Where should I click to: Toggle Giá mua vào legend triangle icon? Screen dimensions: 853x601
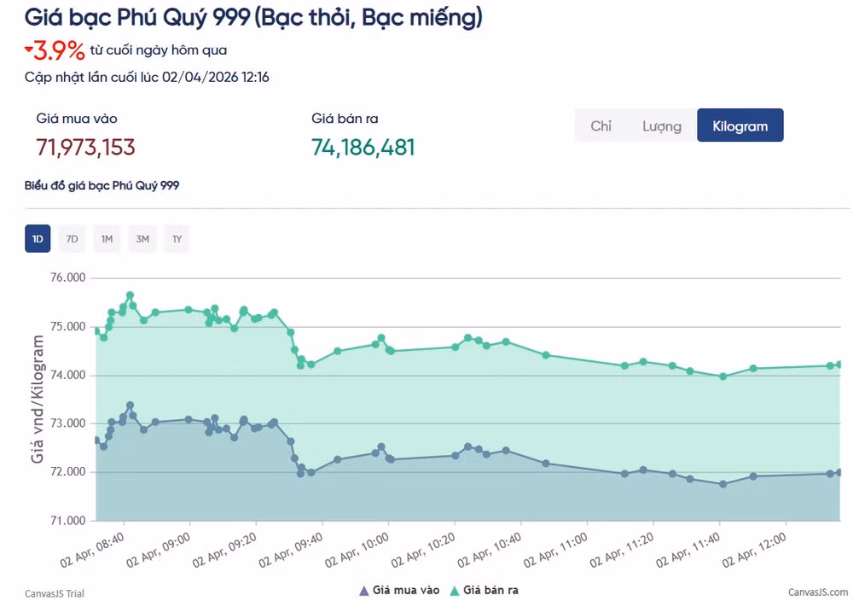[364, 590]
